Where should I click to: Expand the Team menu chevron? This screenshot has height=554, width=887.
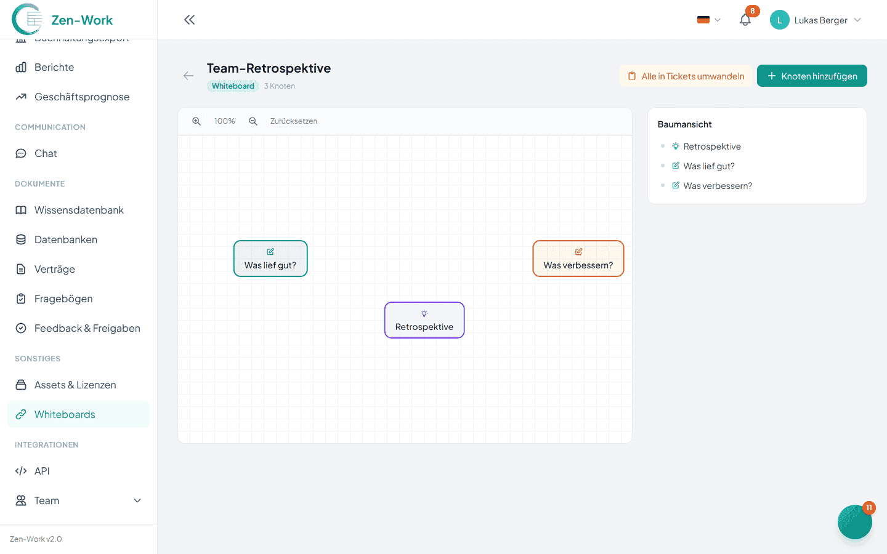137,500
